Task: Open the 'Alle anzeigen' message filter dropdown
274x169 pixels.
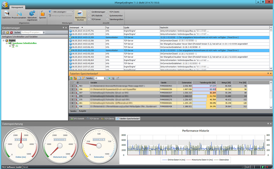Action: [72, 12]
